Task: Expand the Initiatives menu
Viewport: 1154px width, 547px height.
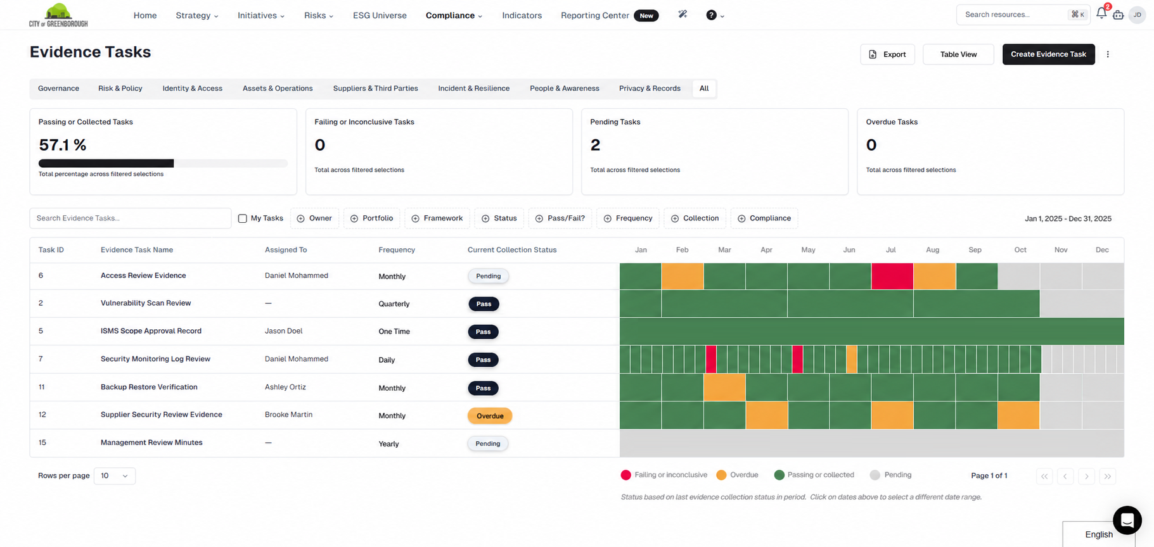Action: [x=261, y=15]
